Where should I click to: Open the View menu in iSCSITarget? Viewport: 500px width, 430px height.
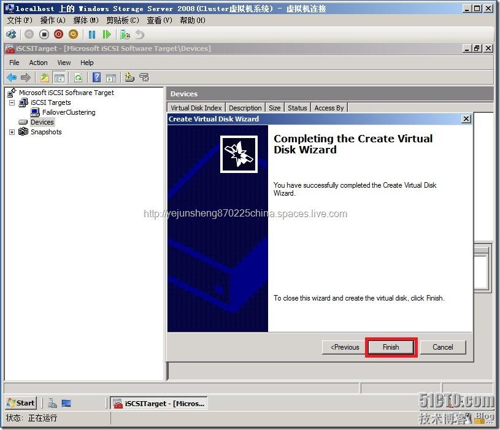[x=64, y=63]
